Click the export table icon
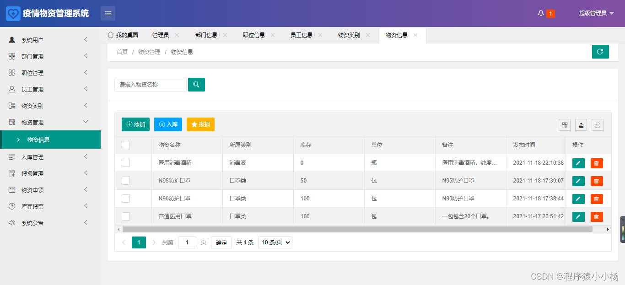Viewport: 625px width, 285px height. (x=581, y=125)
